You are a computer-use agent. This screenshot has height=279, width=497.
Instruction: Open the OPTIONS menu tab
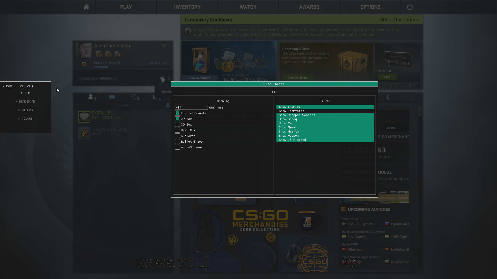(x=370, y=7)
